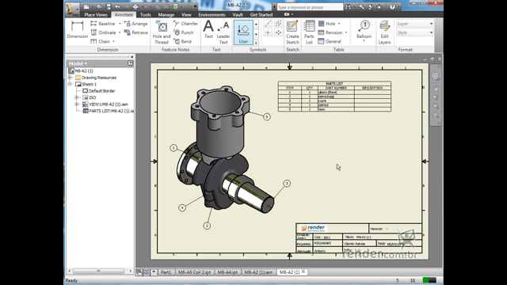The width and height of the screenshot is (507, 285).
Task: Expand the VIEW1:M8-A2 (1).iam node
Action: point(77,104)
